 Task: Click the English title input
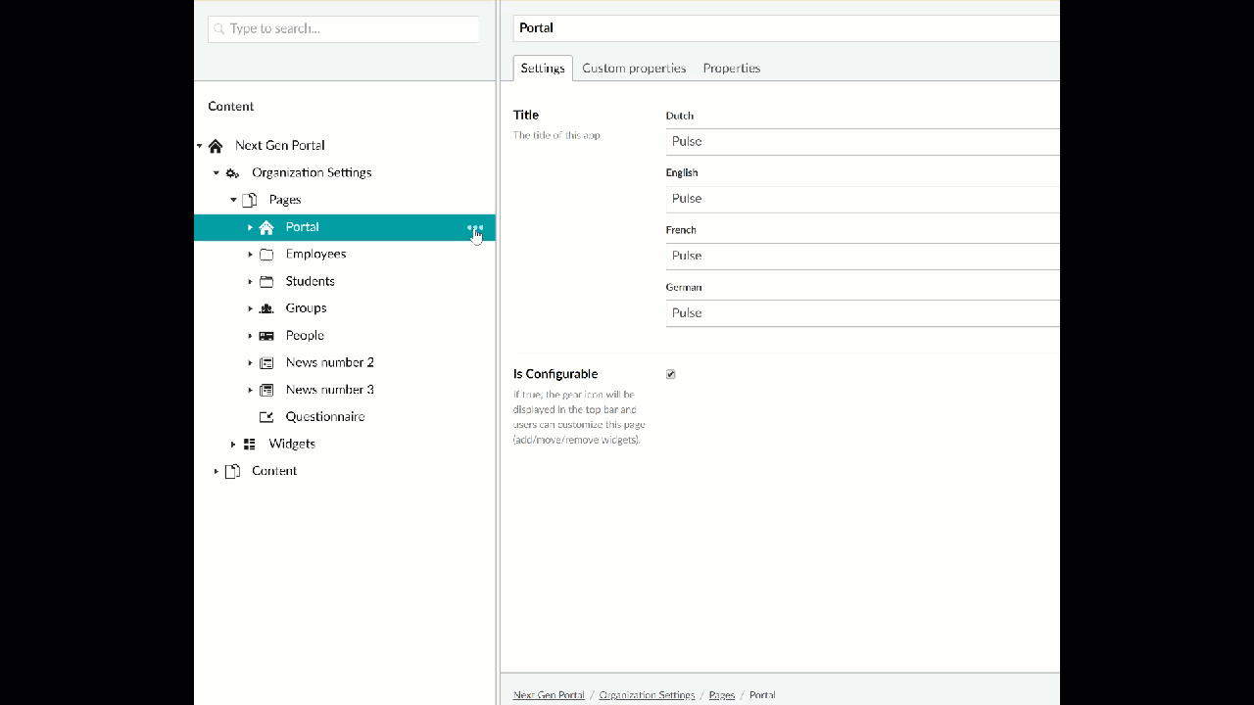click(863, 199)
